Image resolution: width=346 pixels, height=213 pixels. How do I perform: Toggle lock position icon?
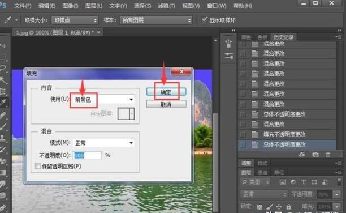tap(279, 207)
